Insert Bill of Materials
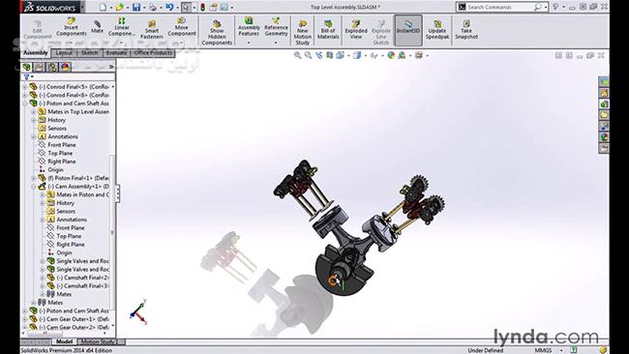This screenshot has height=354, width=629. click(x=328, y=30)
